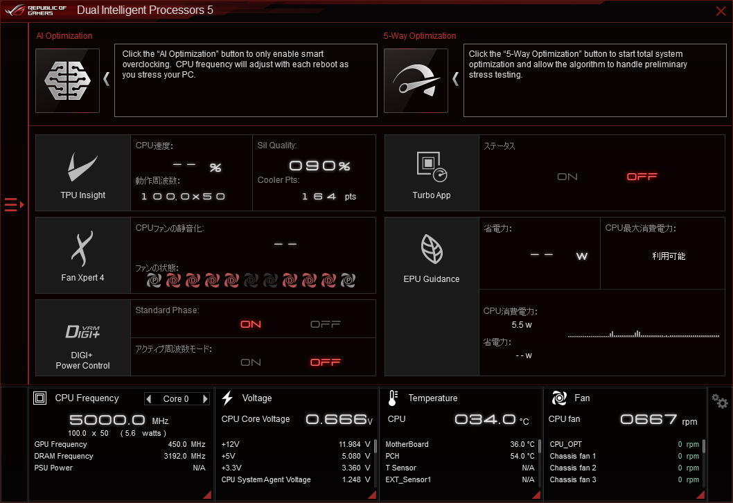Image resolution: width=733 pixels, height=503 pixels.
Task: Turn active frequency mode ON
Action: (x=251, y=362)
